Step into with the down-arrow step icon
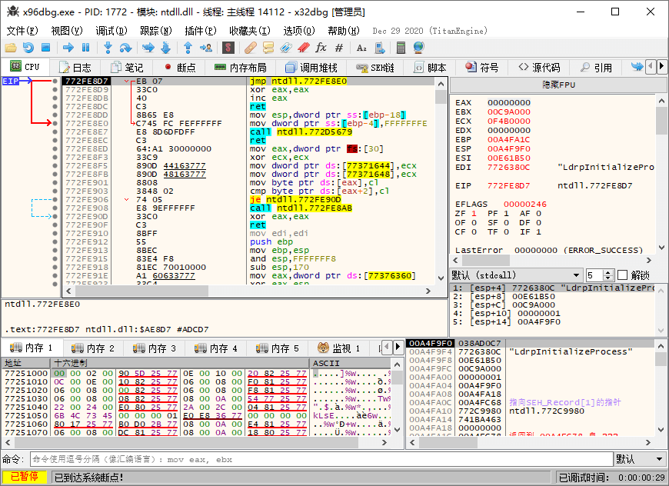The image size is (669, 486). [x=108, y=47]
